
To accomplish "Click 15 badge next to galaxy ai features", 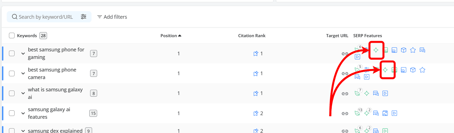I will (93, 113).
